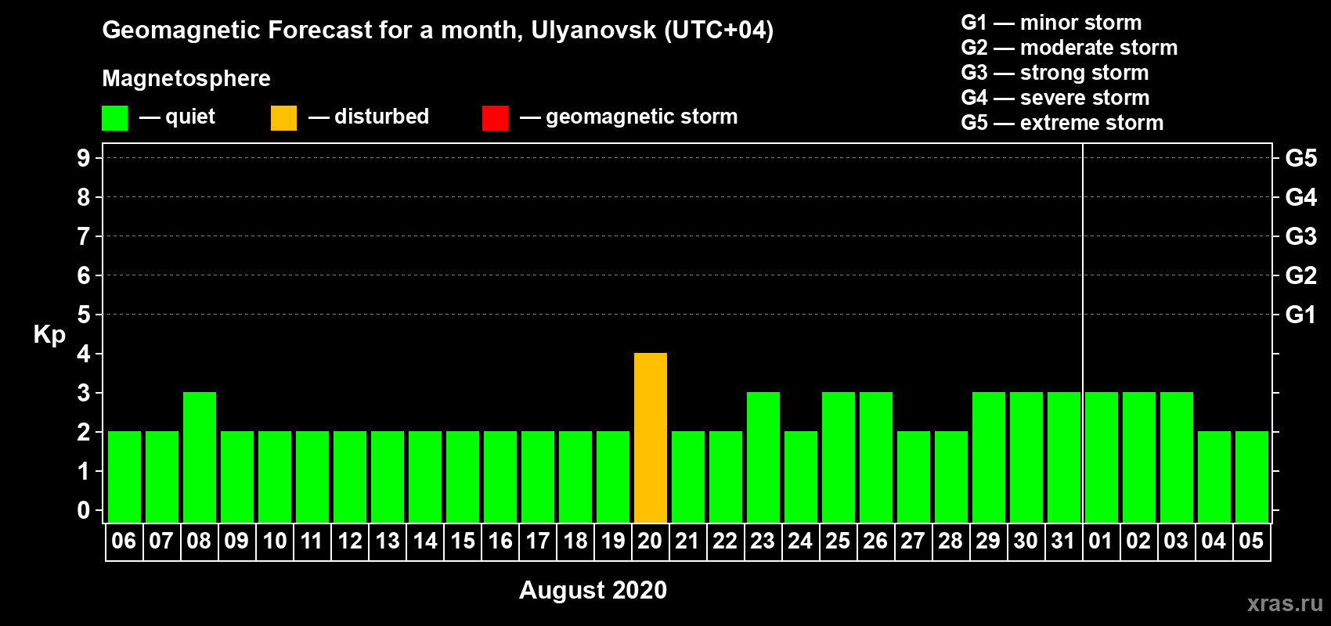
Task: Click the 'August 2020' axis caption
Action: 593,590
